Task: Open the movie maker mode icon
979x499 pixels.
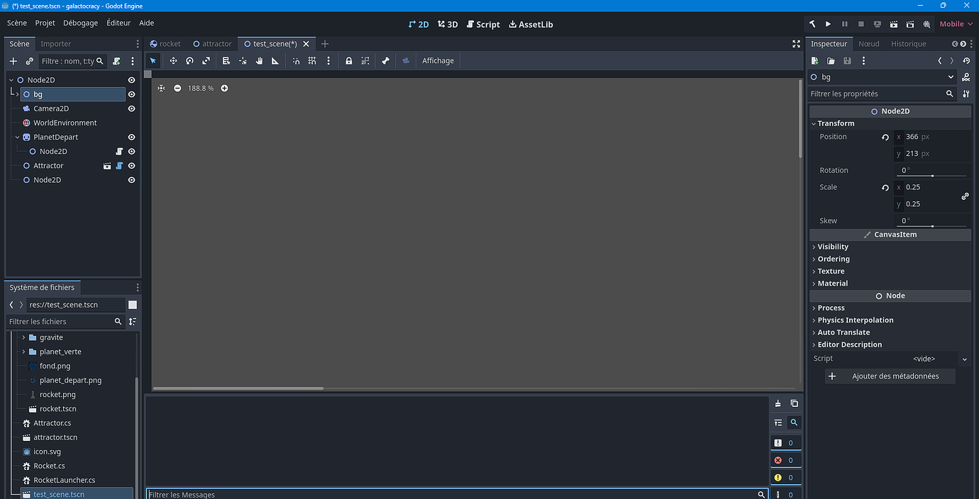Action: click(927, 24)
